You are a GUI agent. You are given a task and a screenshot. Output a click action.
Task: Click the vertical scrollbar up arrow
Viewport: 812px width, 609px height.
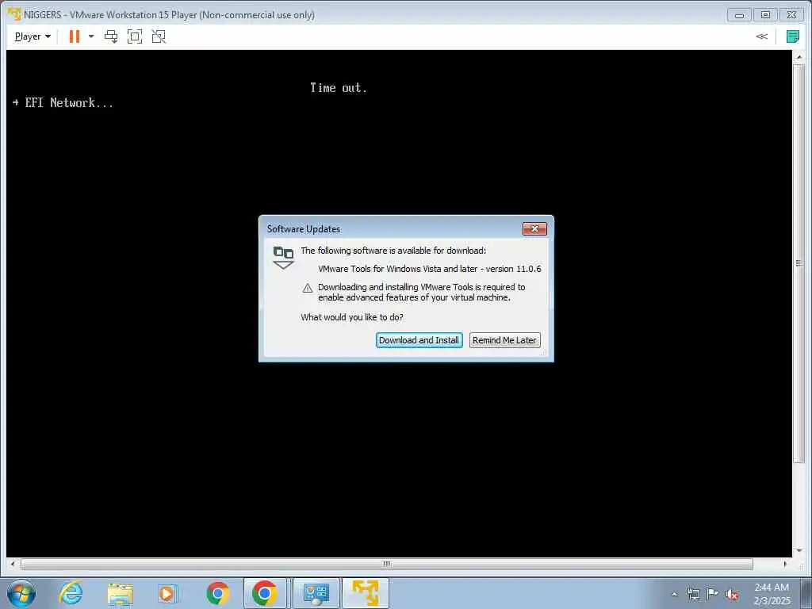799,57
